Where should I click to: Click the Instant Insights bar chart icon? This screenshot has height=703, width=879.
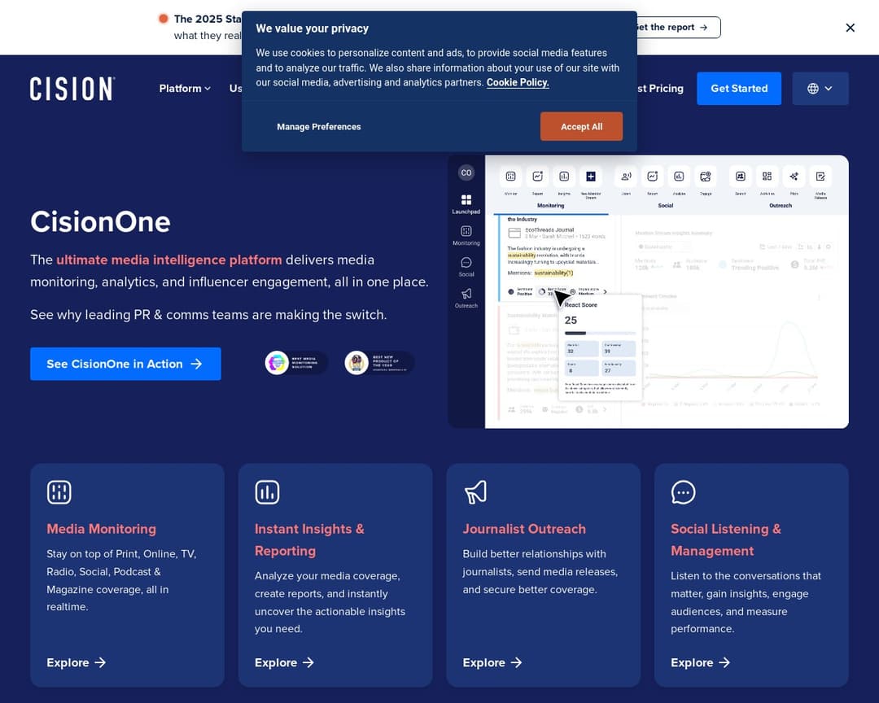[267, 492]
